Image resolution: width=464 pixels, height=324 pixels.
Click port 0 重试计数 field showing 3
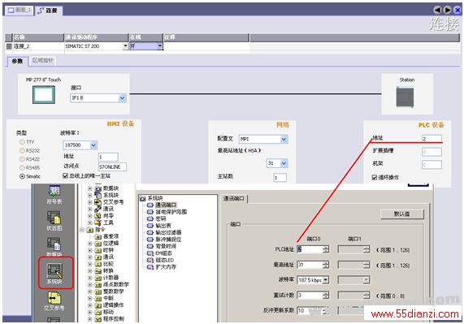(310, 295)
